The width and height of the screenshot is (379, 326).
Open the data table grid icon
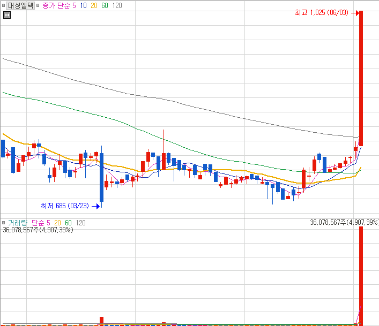pos(7,15)
